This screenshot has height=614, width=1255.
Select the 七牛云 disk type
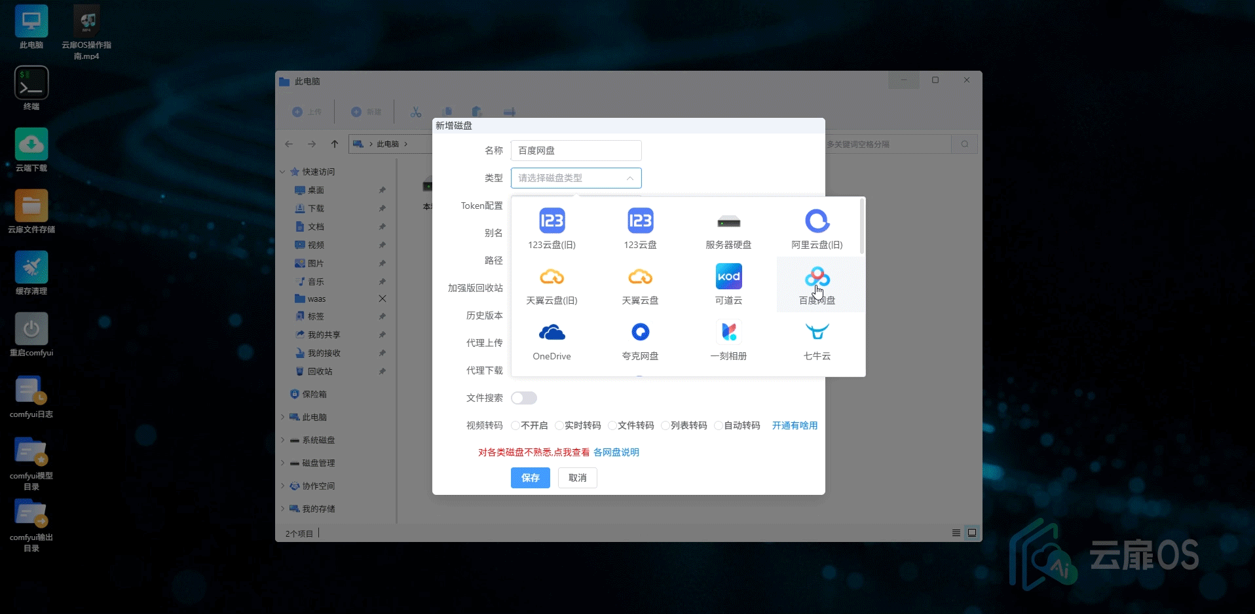coord(817,340)
